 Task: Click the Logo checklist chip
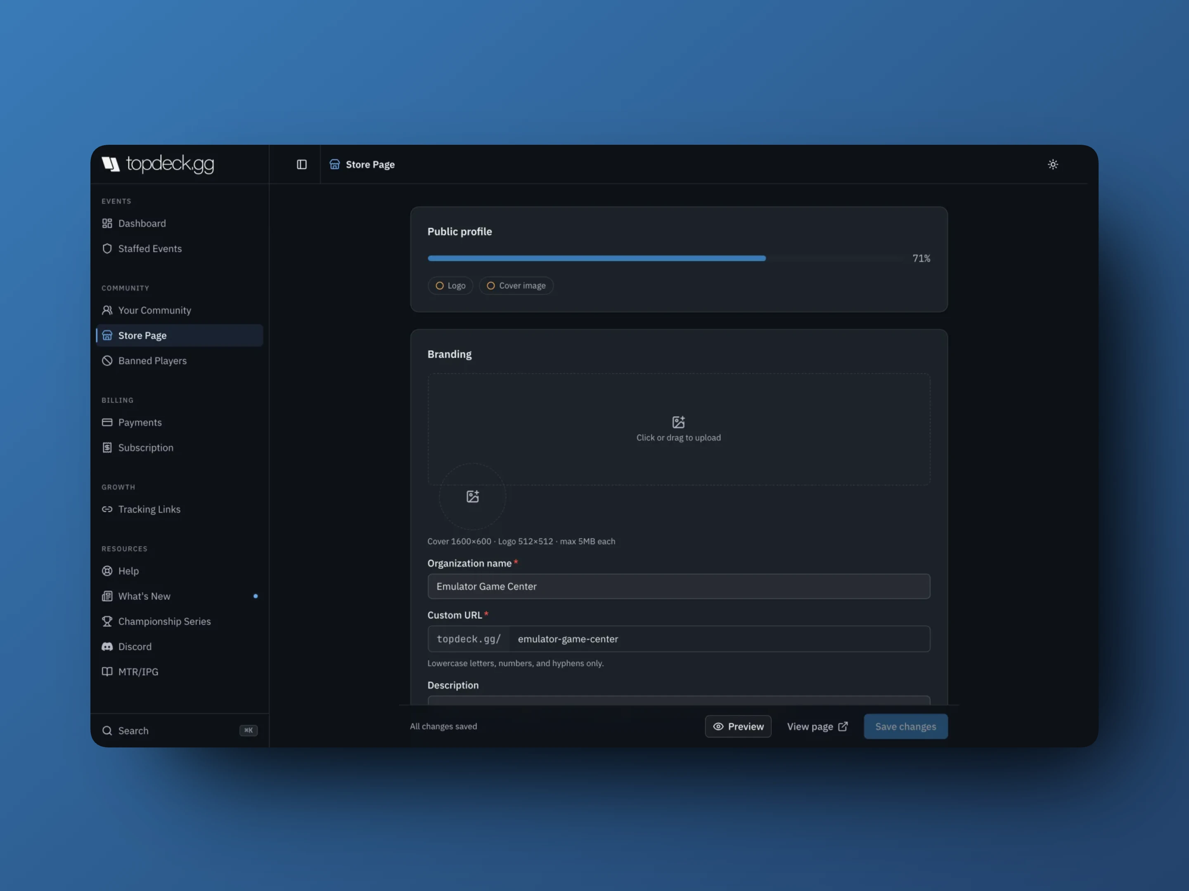point(450,286)
